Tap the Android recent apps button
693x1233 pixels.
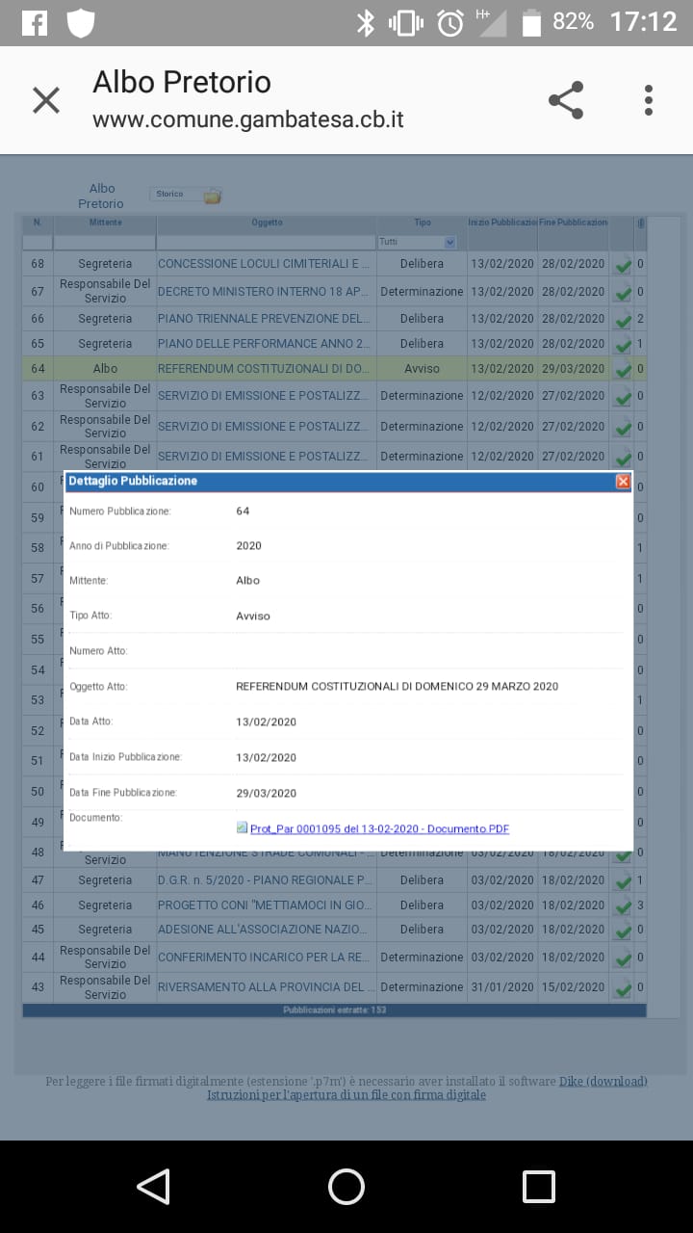539,1187
